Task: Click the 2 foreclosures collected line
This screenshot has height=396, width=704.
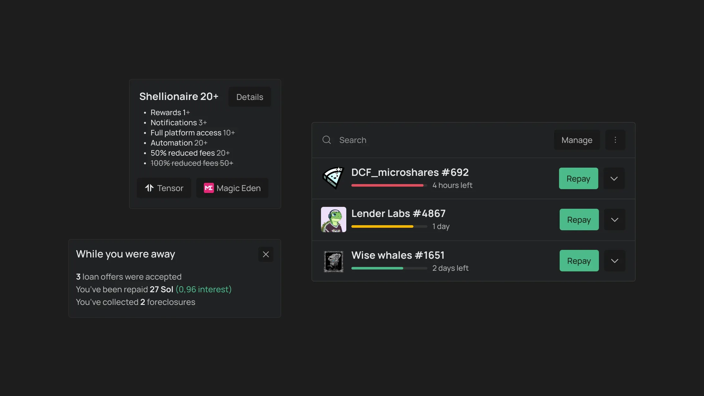Action: pos(135,302)
